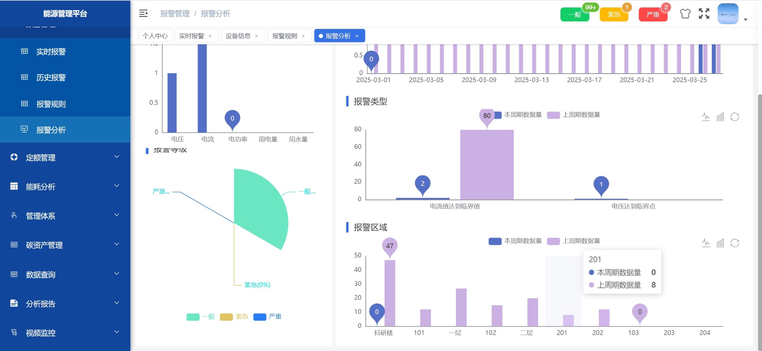
Task: Open 报警规则 in the sidebar
Action: (x=65, y=104)
